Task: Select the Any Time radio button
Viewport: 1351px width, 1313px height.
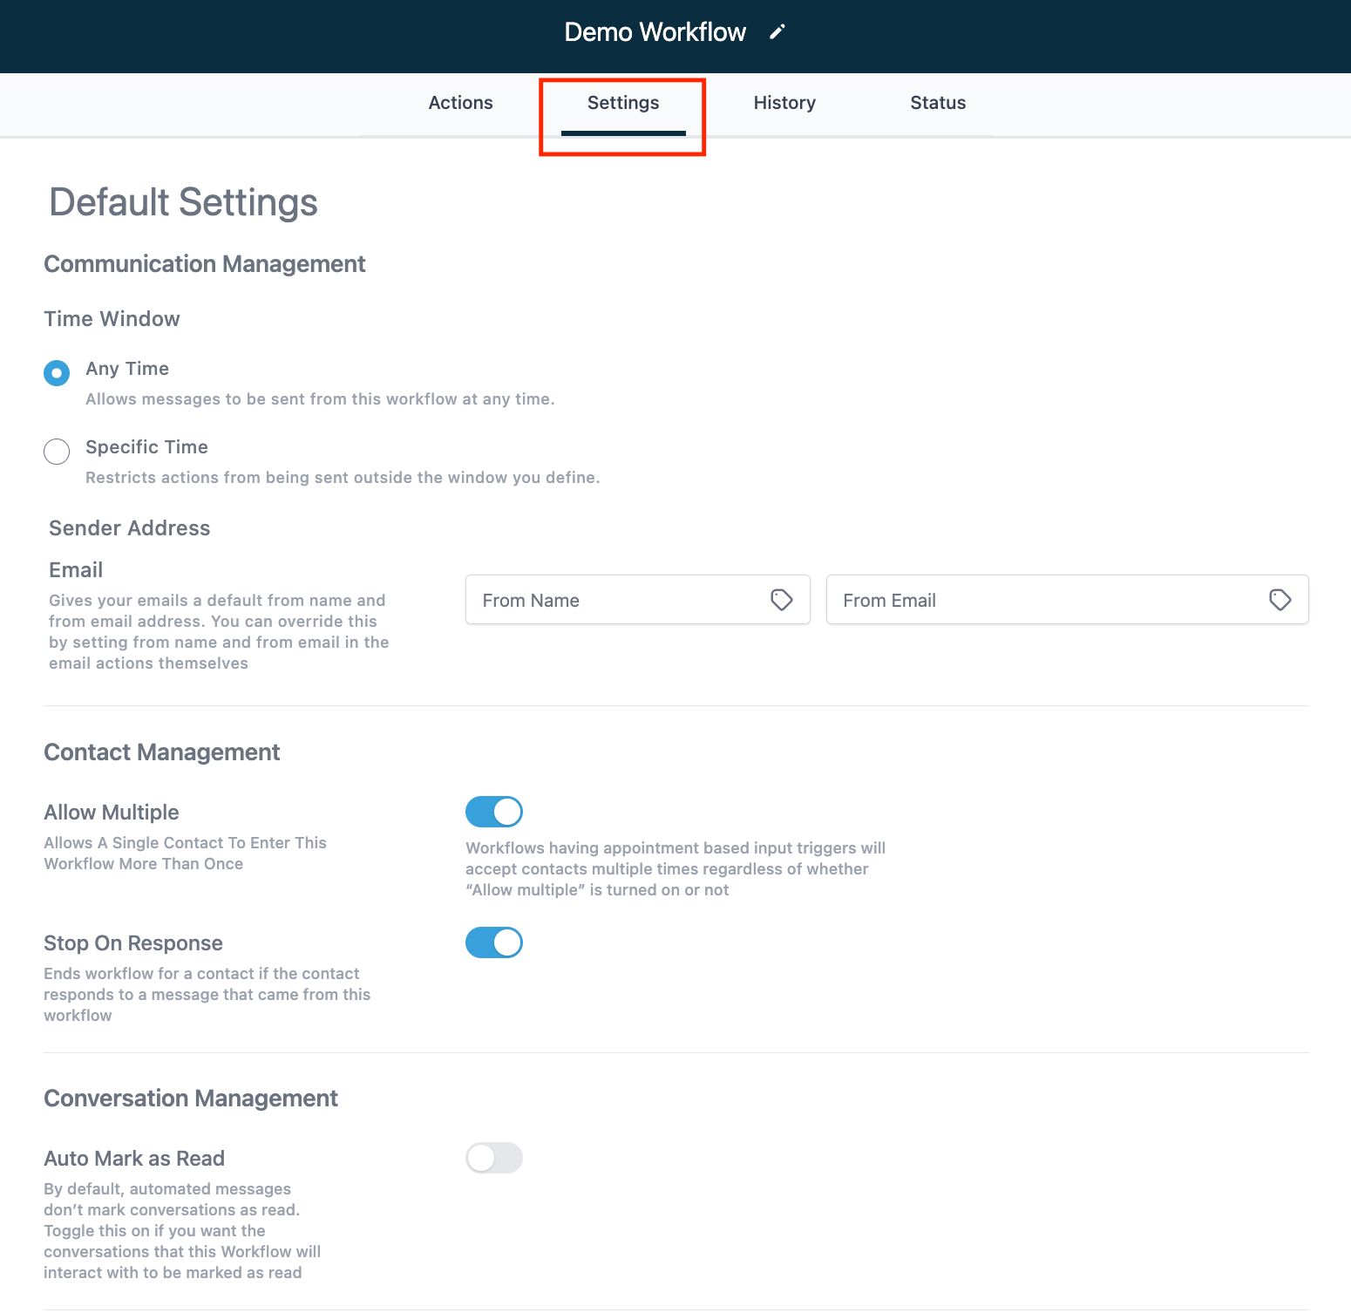Action: (57, 373)
